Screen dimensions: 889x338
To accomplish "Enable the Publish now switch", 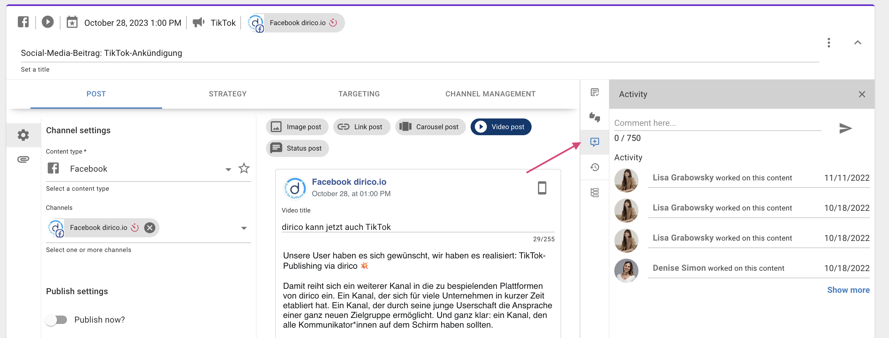I will point(57,320).
